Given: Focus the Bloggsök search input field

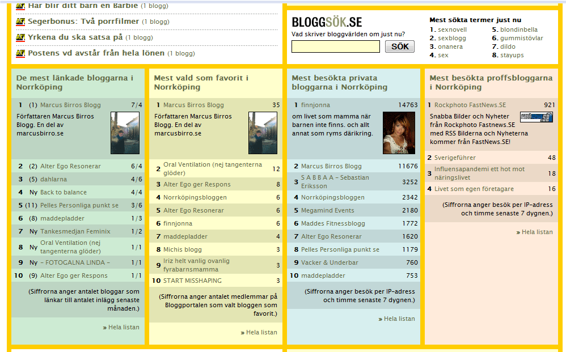Looking at the screenshot, I should pos(336,46).
